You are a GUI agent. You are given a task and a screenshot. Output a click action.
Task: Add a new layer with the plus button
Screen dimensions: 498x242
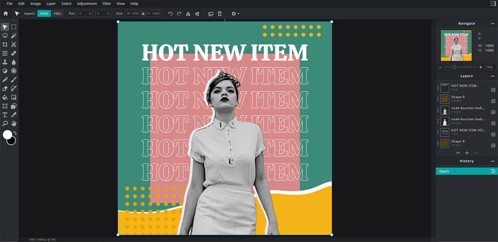click(467, 153)
